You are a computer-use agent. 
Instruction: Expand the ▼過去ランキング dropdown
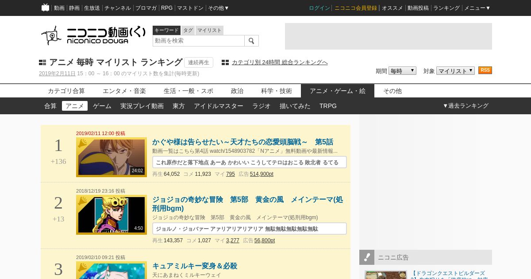pyautogui.click(x=466, y=106)
